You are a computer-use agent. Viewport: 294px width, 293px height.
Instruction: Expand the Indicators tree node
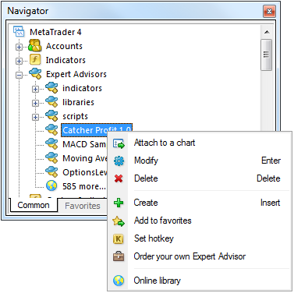click(x=19, y=61)
